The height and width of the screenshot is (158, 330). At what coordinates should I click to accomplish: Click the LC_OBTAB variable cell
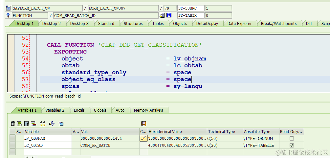(x=48, y=145)
